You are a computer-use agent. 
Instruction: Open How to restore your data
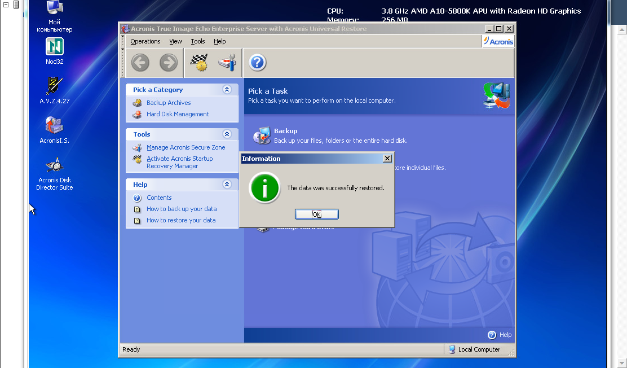(181, 220)
